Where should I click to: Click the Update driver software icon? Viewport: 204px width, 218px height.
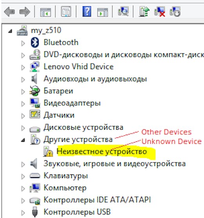[144, 12]
